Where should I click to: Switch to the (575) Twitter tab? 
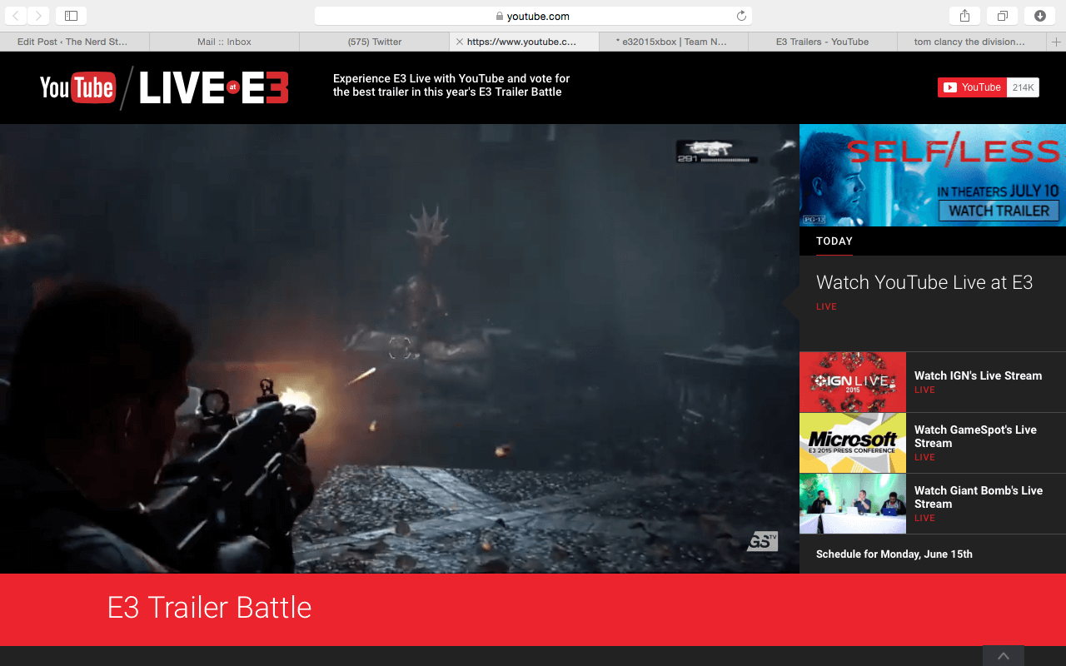373,41
